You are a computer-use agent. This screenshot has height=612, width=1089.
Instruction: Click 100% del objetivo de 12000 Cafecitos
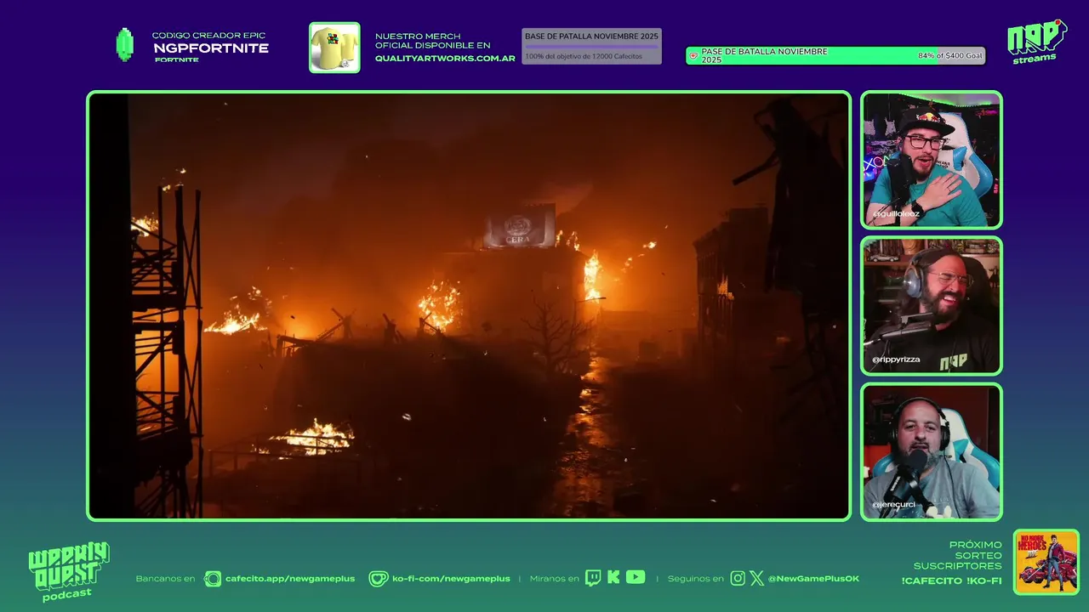click(x=584, y=56)
